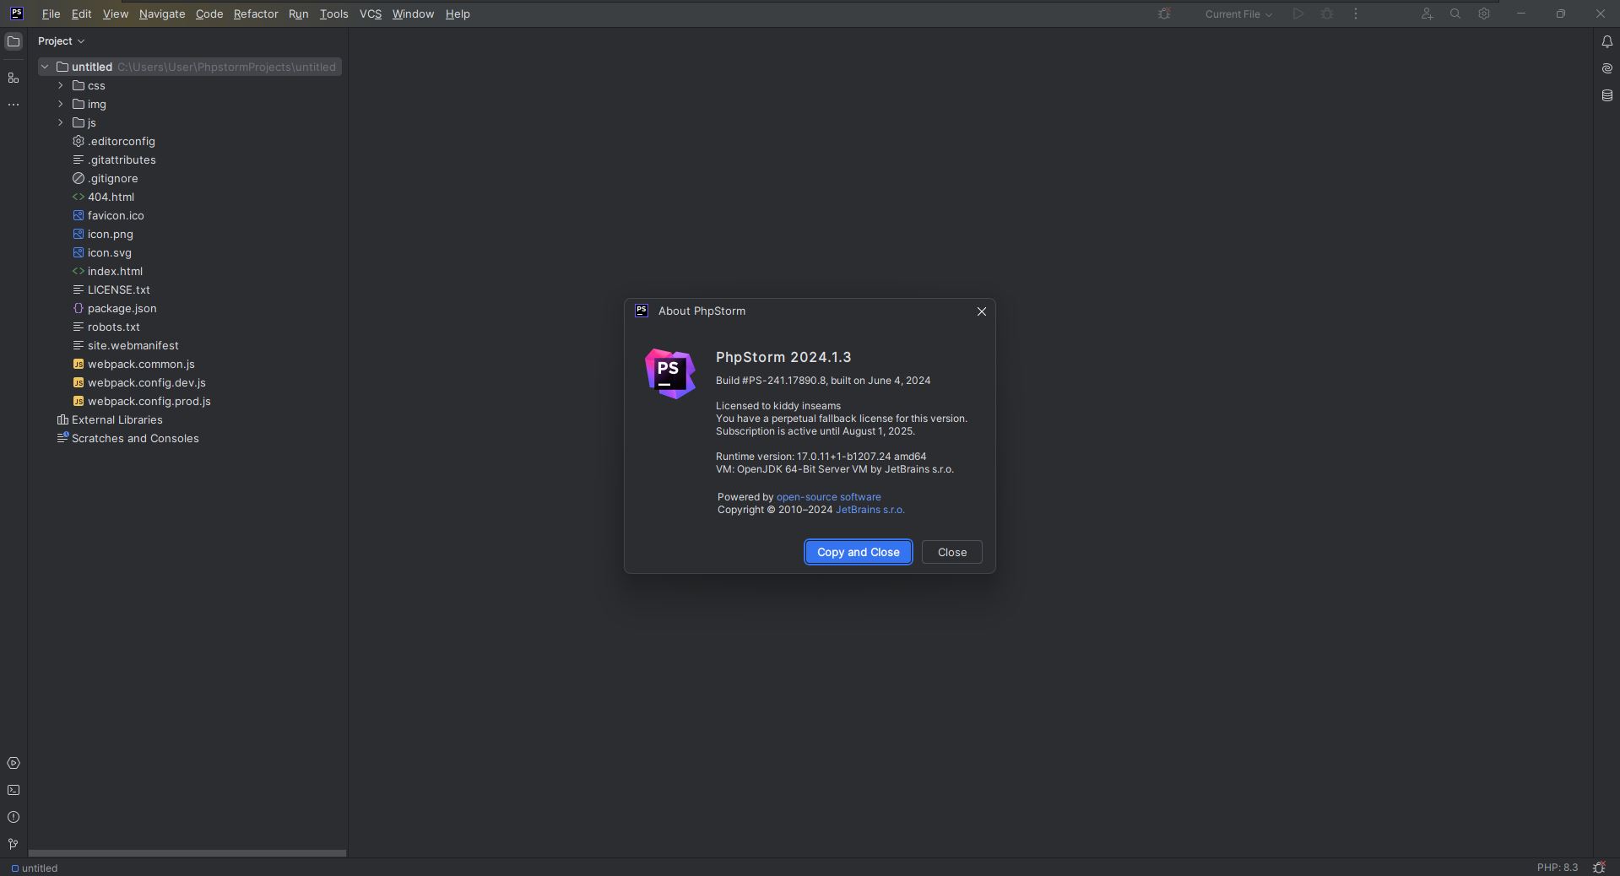Select the favicon.ico file

pyautogui.click(x=116, y=215)
